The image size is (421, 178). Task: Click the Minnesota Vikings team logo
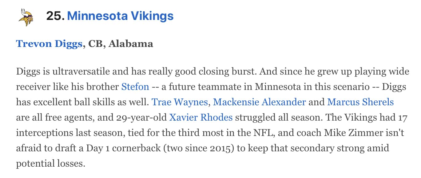(26, 17)
